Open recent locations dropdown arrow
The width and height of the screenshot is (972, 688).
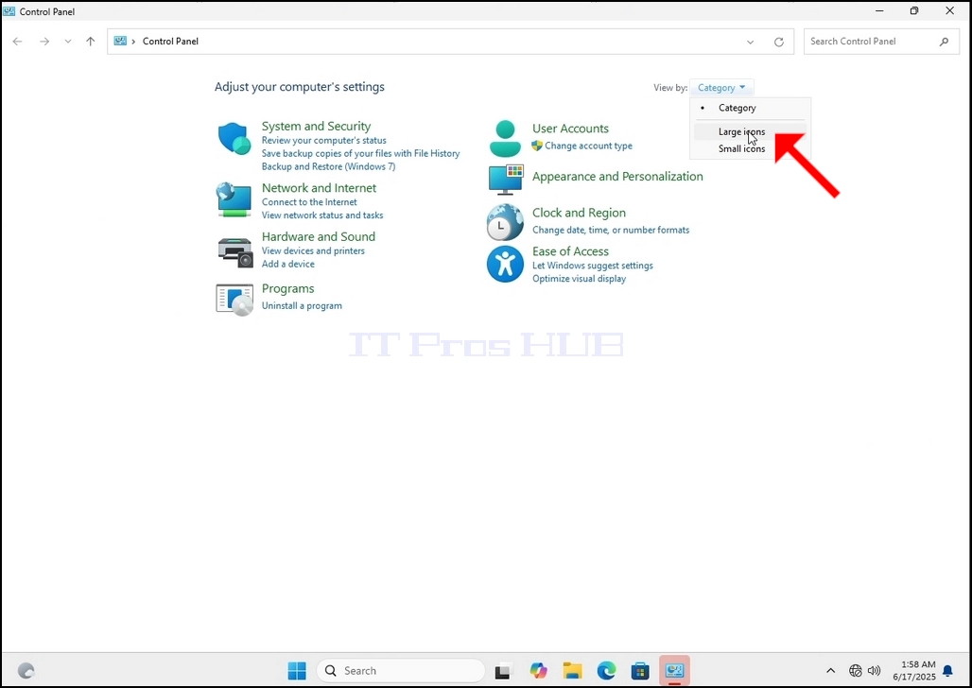67,42
